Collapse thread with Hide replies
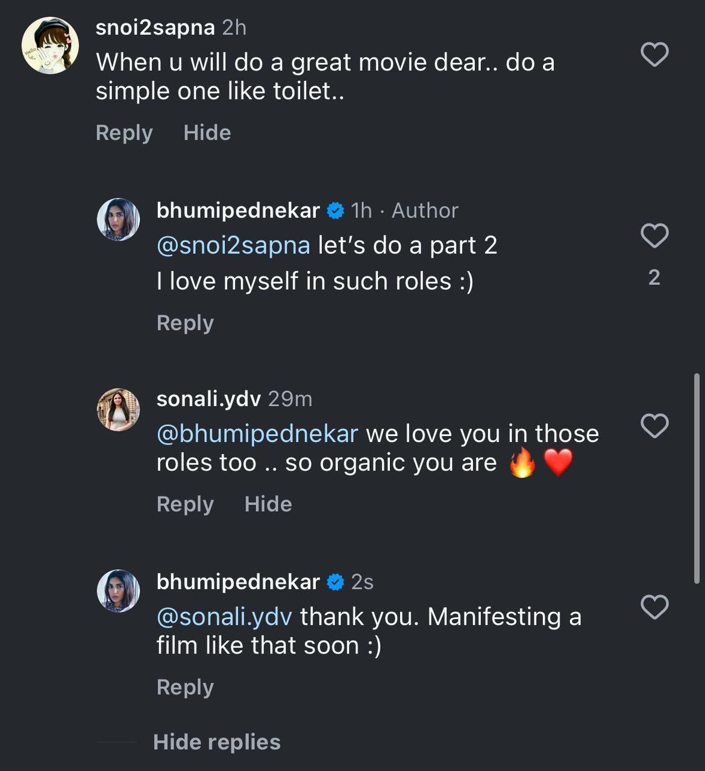The width and height of the screenshot is (705, 771). 216,742
